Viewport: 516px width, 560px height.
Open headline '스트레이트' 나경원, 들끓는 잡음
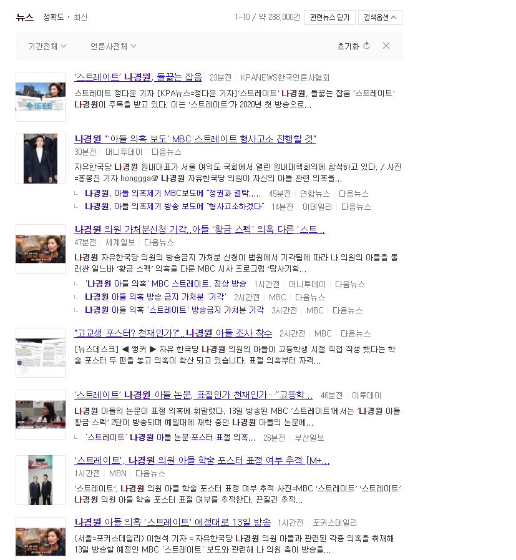(139, 77)
